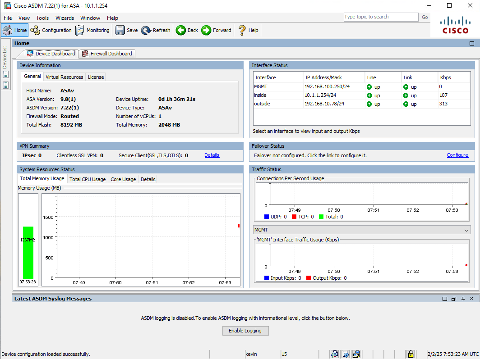This screenshot has width=480, height=359.
Task: Float the syslog messages panel into a window
Action: tap(454, 299)
